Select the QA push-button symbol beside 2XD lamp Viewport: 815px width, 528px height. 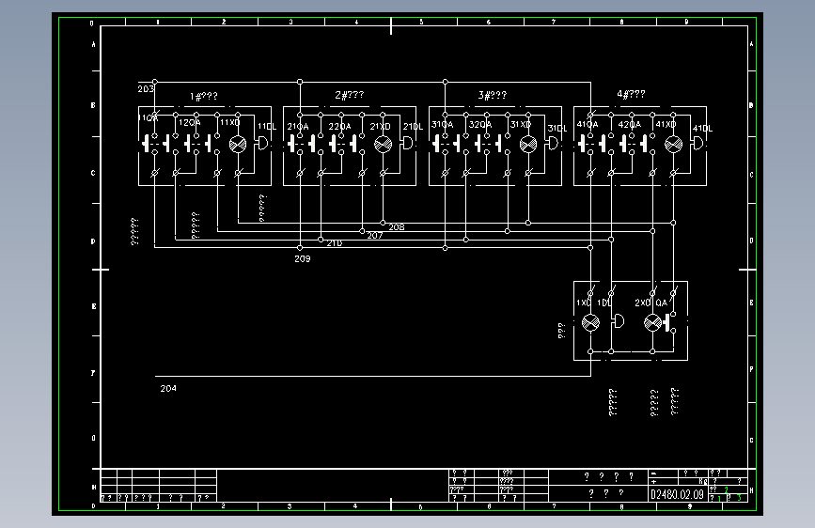coord(670,323)
